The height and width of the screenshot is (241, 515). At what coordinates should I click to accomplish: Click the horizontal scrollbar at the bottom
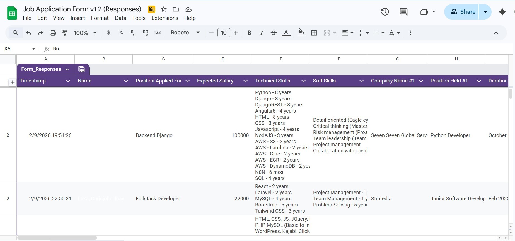coord(57,238)
